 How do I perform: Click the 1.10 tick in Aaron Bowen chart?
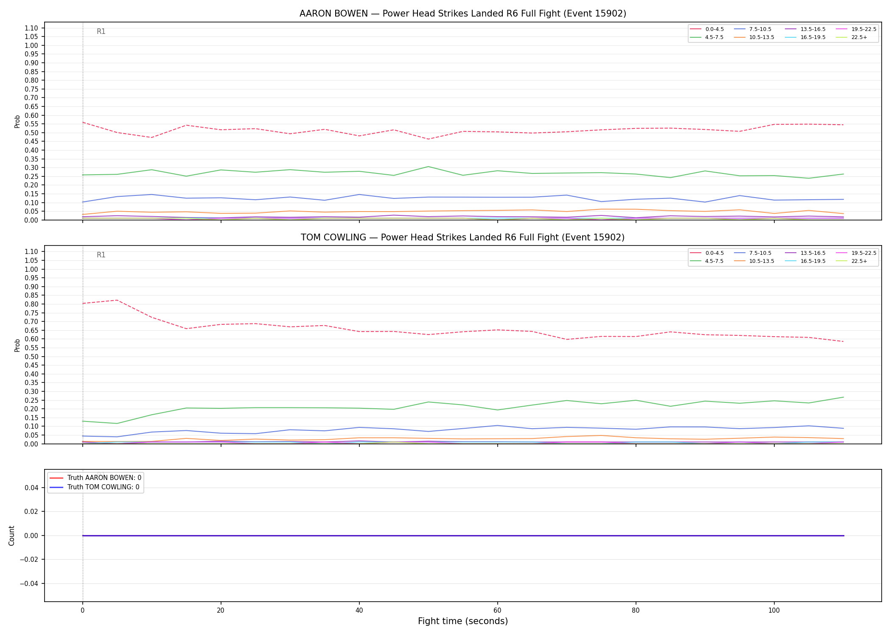click(31, 28)
